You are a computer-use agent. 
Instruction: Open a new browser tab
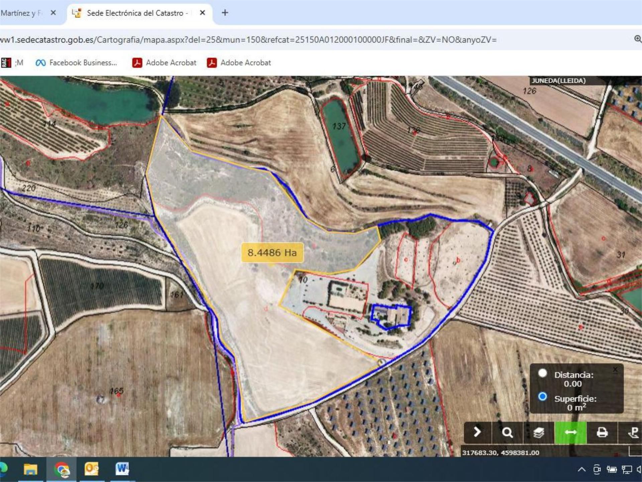point(225,13)
